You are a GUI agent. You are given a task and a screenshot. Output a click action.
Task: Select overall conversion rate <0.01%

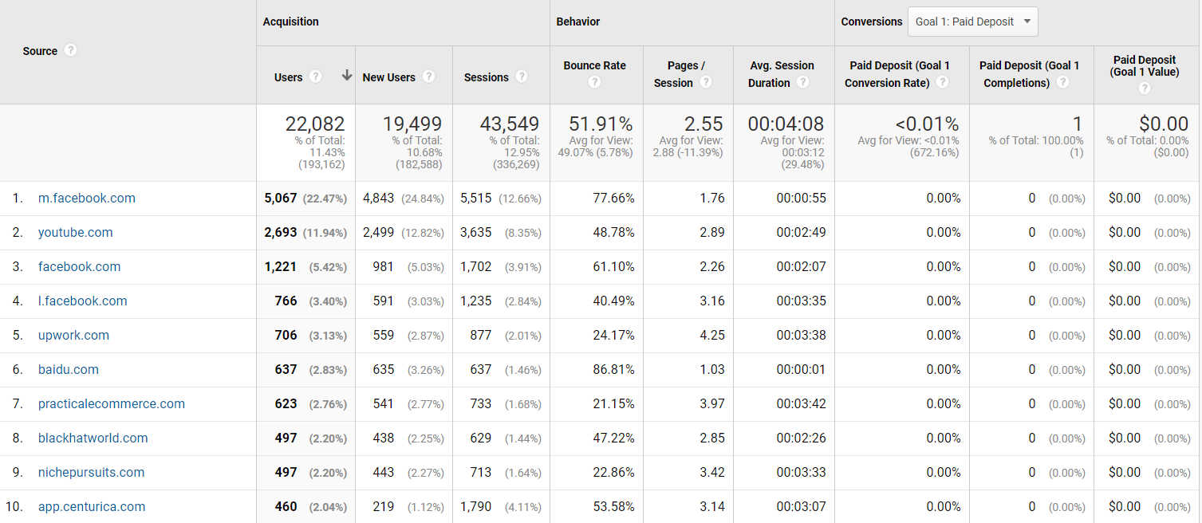927,124
